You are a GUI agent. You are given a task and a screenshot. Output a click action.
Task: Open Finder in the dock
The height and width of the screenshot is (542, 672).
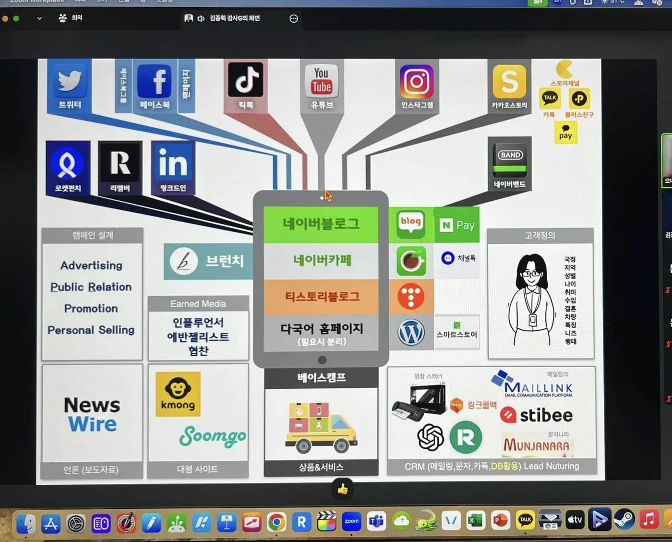point(26,524)
